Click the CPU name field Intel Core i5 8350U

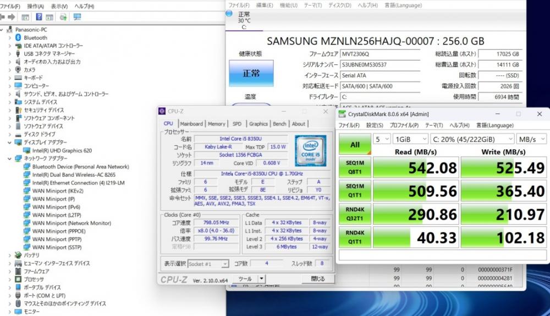pos(241,139)
